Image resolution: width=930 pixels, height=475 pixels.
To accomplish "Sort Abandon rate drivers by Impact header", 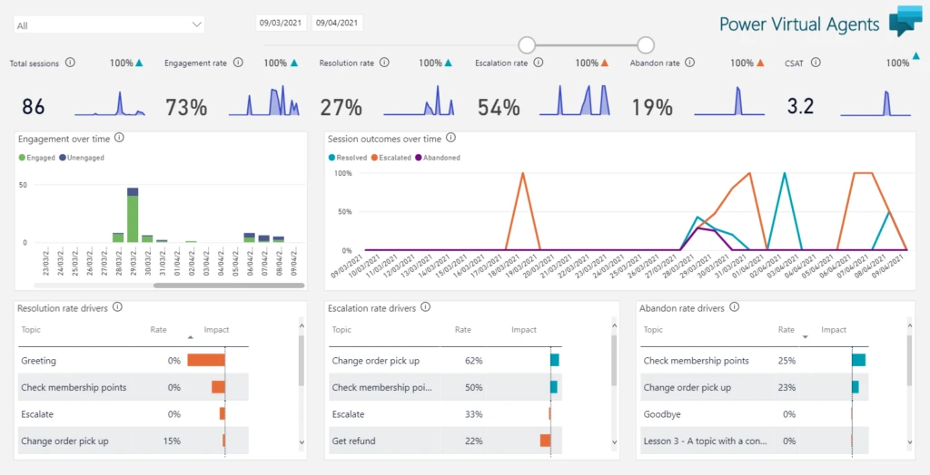I will point(833,330).
